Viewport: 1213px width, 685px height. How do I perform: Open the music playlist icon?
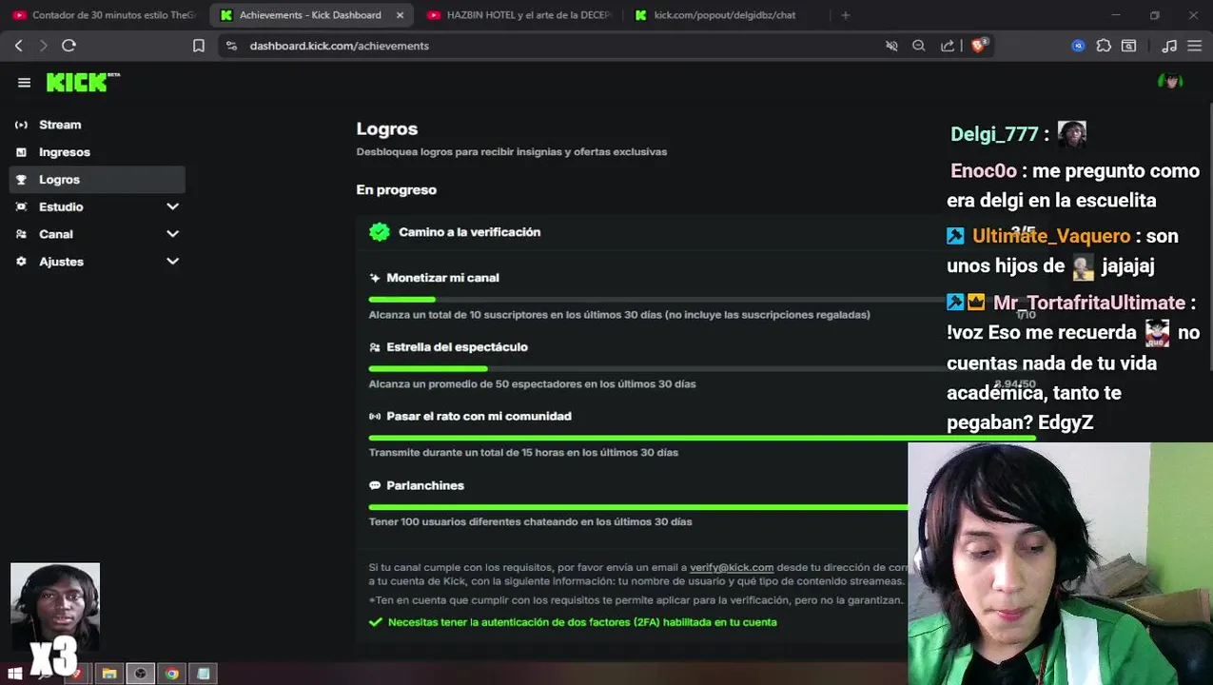tap(1169, 46)
